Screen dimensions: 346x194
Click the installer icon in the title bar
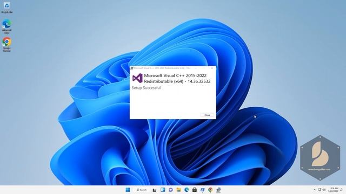click(x=132, y=68)
